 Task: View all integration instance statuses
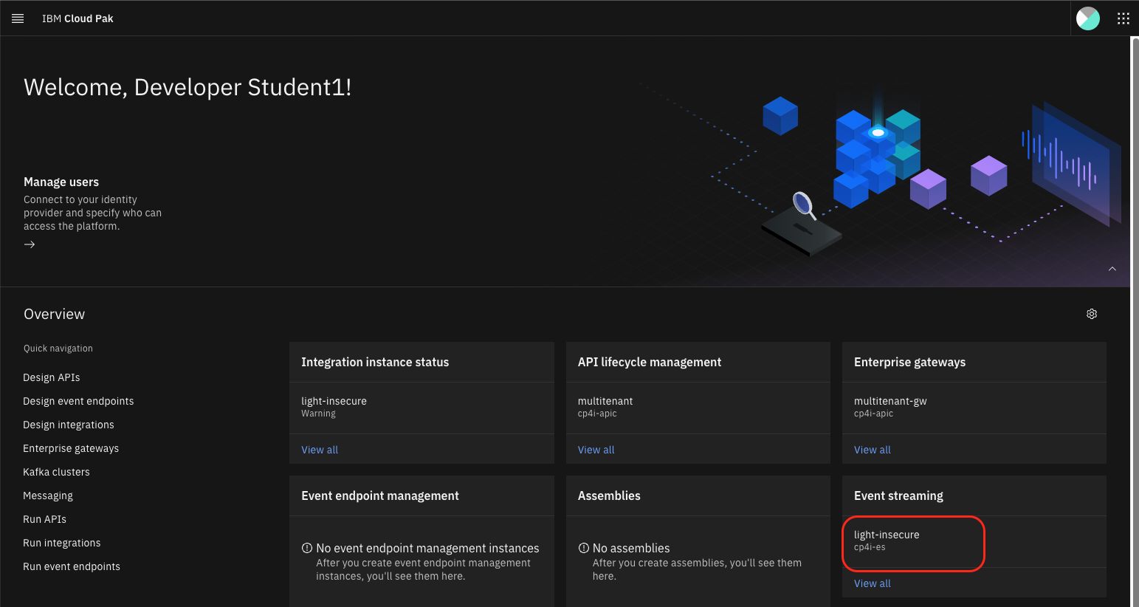[x=320, y=450]
